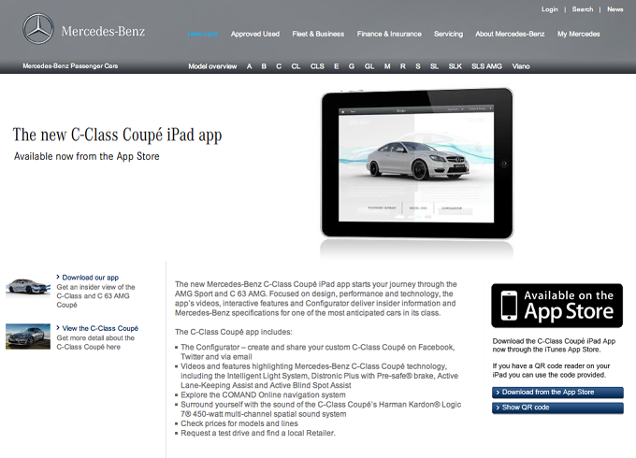Open the Approved Used menu
This screenshot has height=458, width=636.
[x=255, y=34]
